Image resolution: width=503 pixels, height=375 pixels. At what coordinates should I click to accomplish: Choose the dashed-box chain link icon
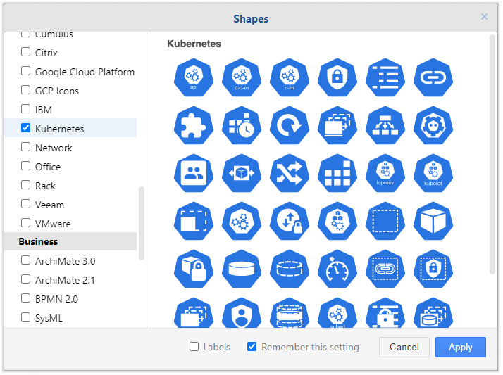[385, 269]
